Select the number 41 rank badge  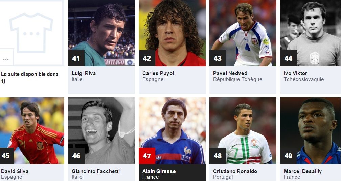tap(76, 58)
